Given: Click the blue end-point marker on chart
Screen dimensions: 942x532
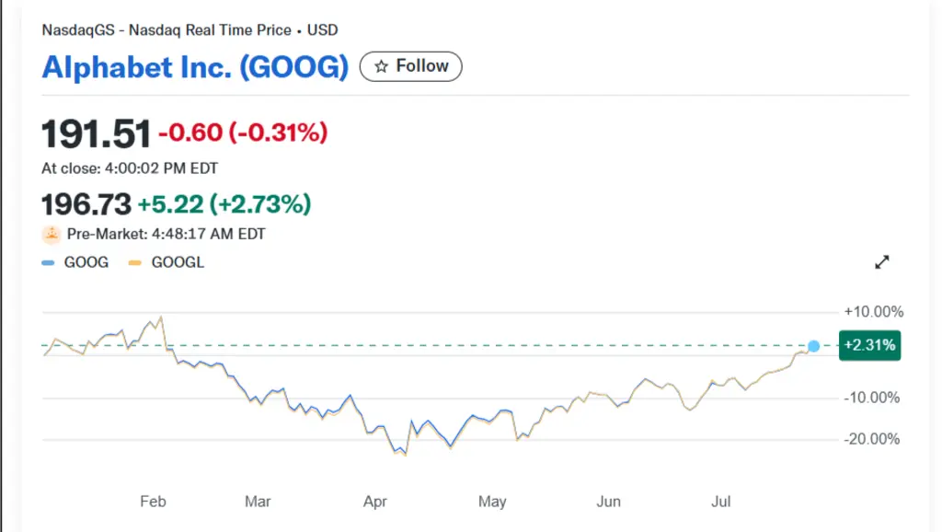Looking at the screenshot, I should pos(813,346).
